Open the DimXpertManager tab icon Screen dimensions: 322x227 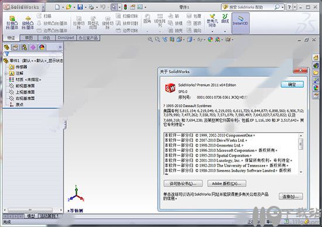tap(33, 48)
